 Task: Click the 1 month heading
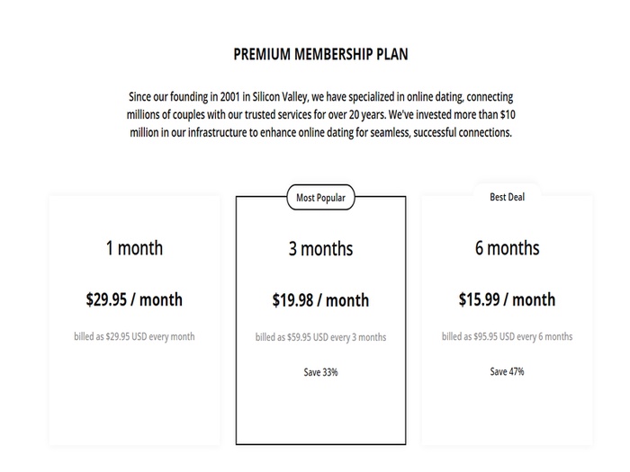(134, 248)
